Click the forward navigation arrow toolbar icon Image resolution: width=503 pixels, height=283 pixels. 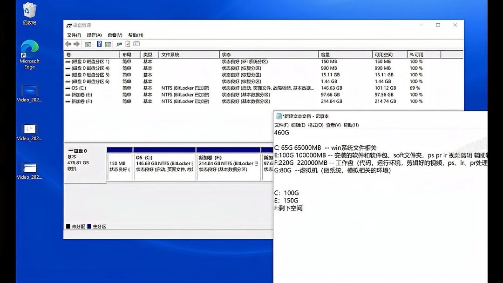(76, 44)
